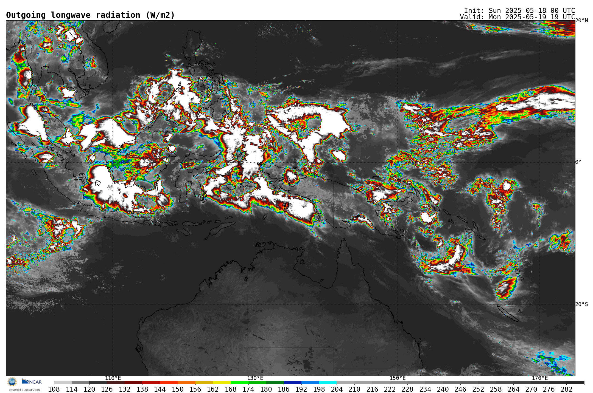This screenshot has width=593, height=393.
Task: Click the 192 colorbar tick label
Action: tap(301, 389)
